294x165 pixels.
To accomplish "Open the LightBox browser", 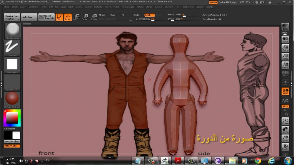I will [x=29, y=17].
